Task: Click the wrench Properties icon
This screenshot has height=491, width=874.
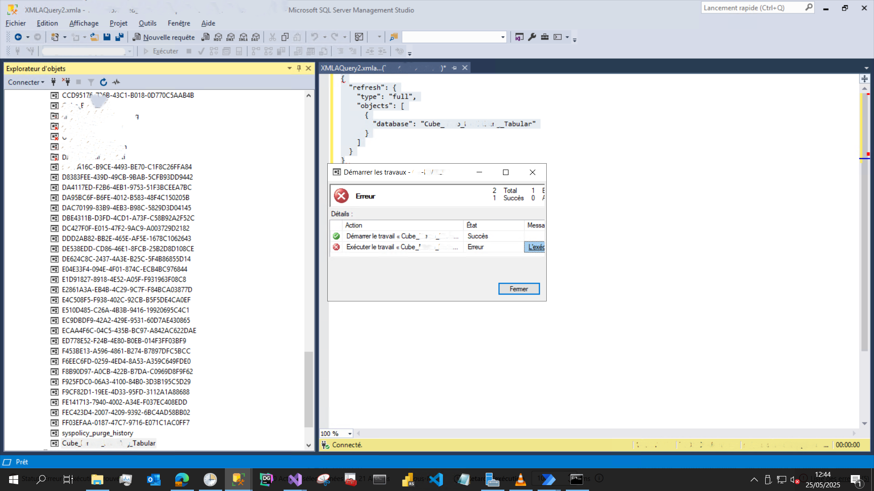Action: tap(532, 37)
